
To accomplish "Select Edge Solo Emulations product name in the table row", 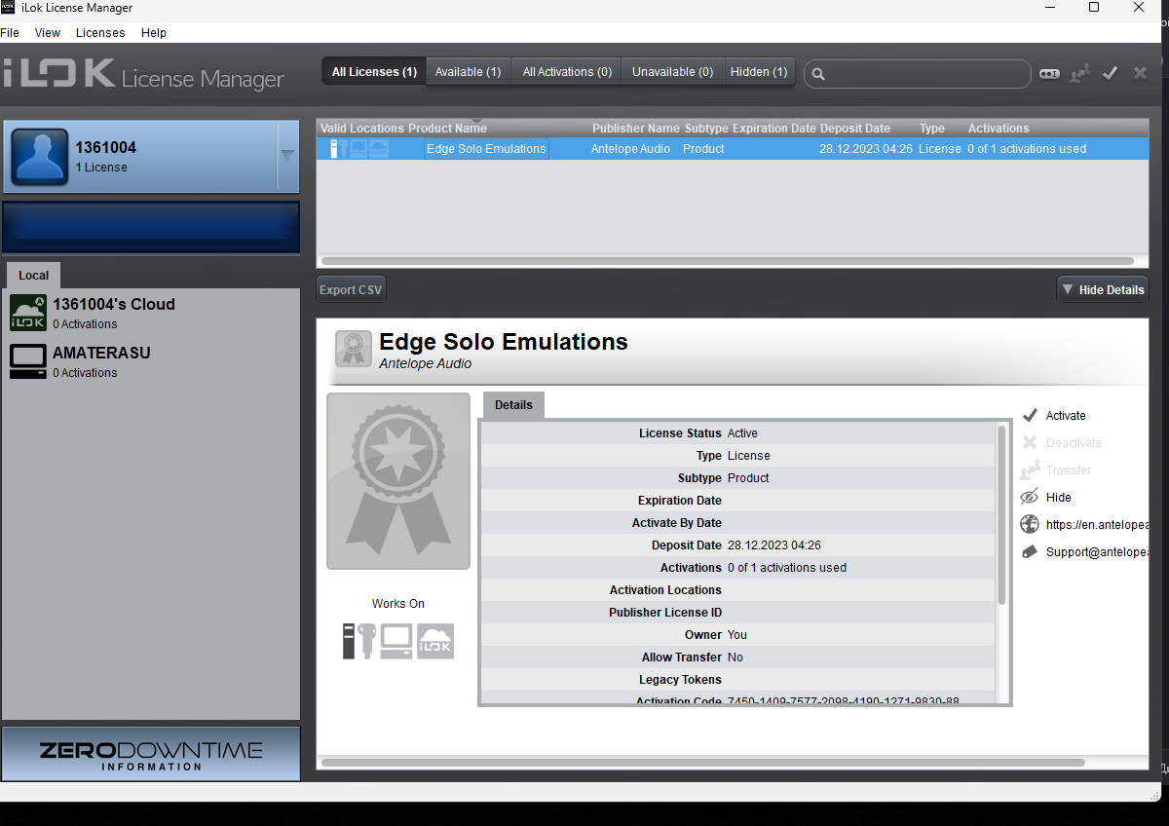I will point(486,149).
